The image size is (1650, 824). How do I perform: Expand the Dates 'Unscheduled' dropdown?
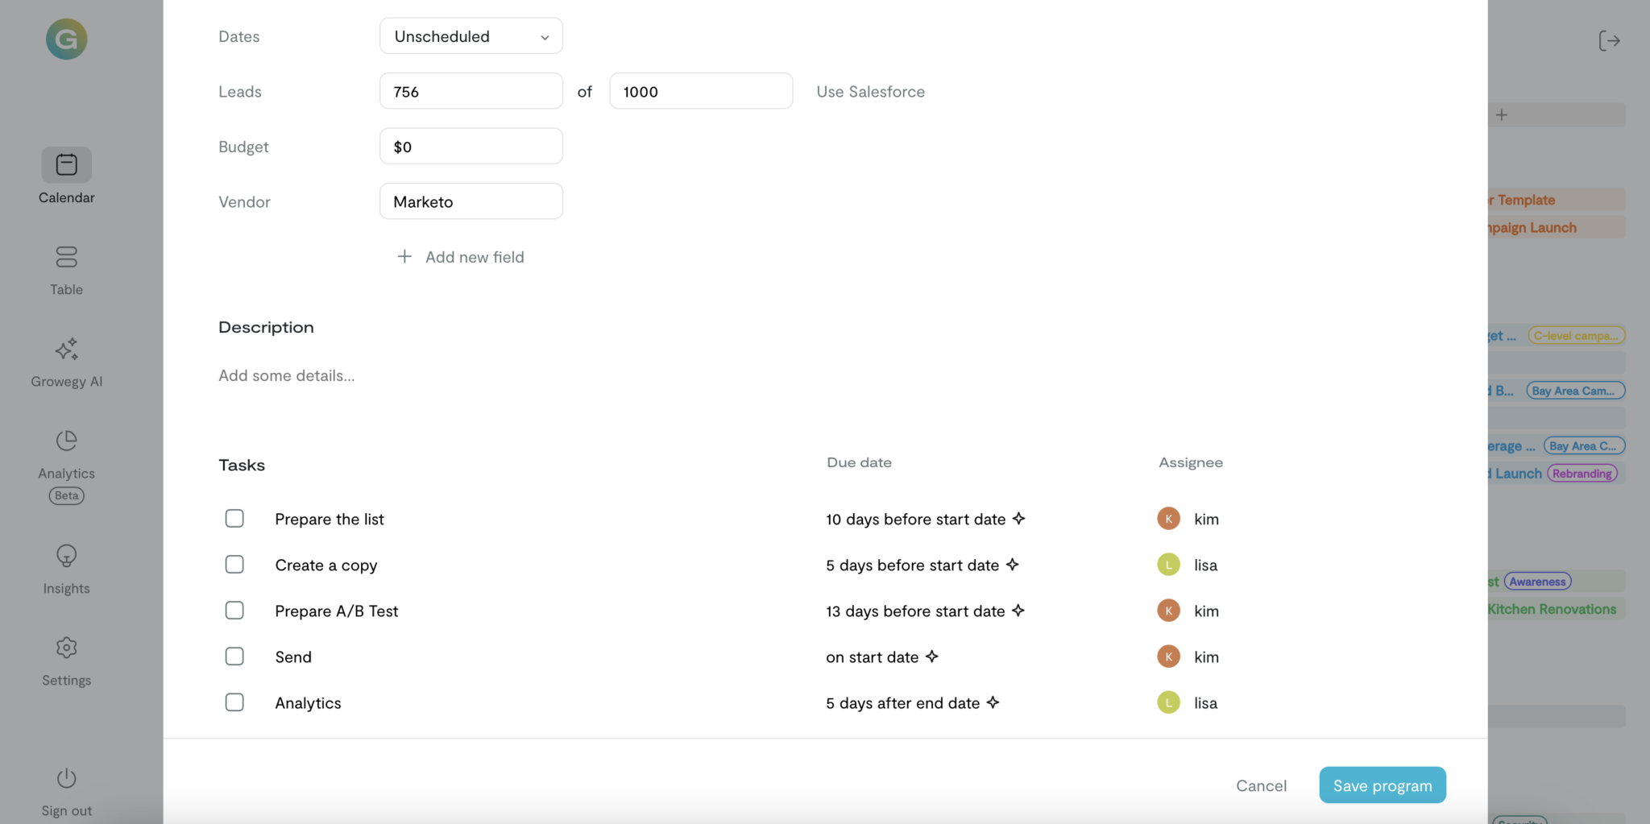click(471, 36)
